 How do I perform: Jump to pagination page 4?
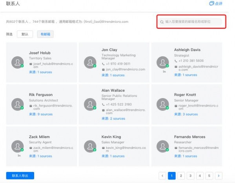tap(200, 176)
